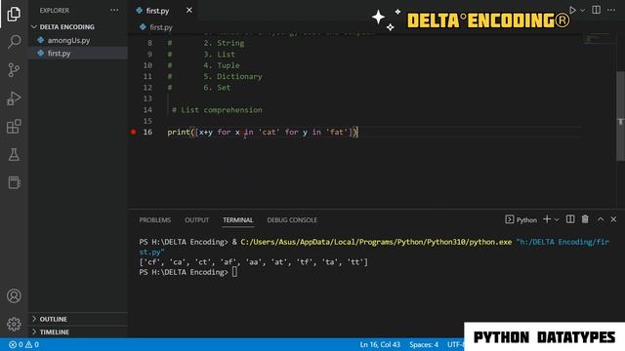Create a new terminal with plus
Viewport: 625px width, 351px height.
(x=547, y=219)
